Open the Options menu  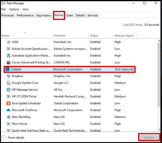tap(14, 9)
